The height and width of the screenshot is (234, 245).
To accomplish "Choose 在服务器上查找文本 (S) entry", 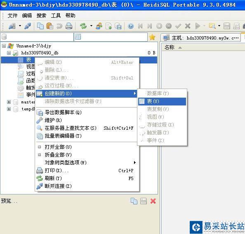I will click(86, 128).
